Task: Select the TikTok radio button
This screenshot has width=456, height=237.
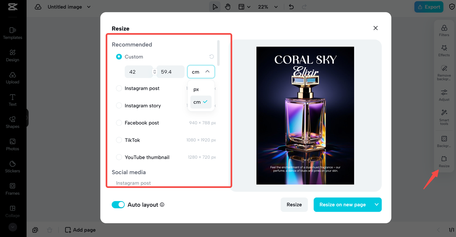Action: click(119, 140)
